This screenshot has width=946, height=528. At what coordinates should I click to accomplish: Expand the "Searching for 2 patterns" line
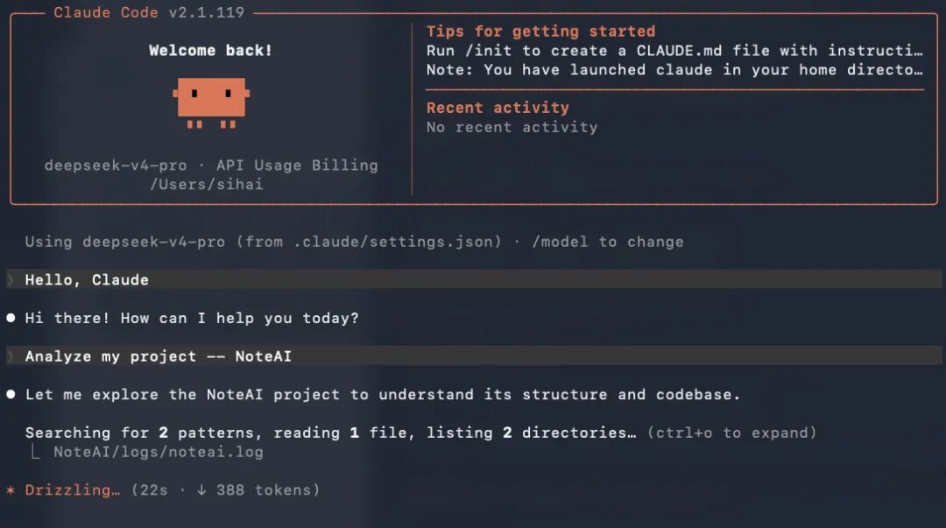click(330, 433)
